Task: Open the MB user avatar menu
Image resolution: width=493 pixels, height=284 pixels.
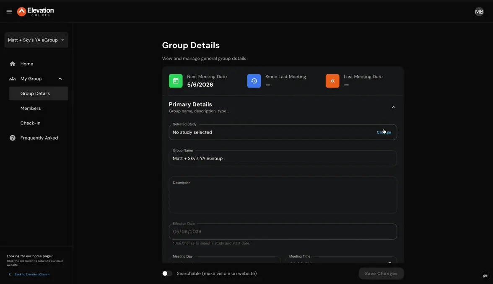Action: tap(479, 12)
